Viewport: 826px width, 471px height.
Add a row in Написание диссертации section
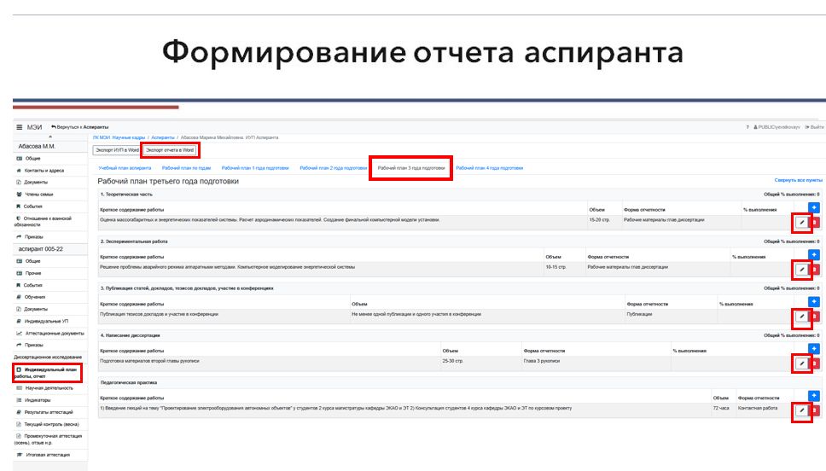point(814,349)
